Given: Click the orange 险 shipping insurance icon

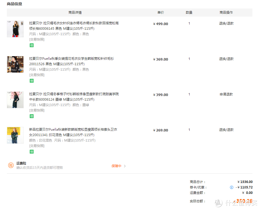Looking at the screenshot, I should click(11, 165).
